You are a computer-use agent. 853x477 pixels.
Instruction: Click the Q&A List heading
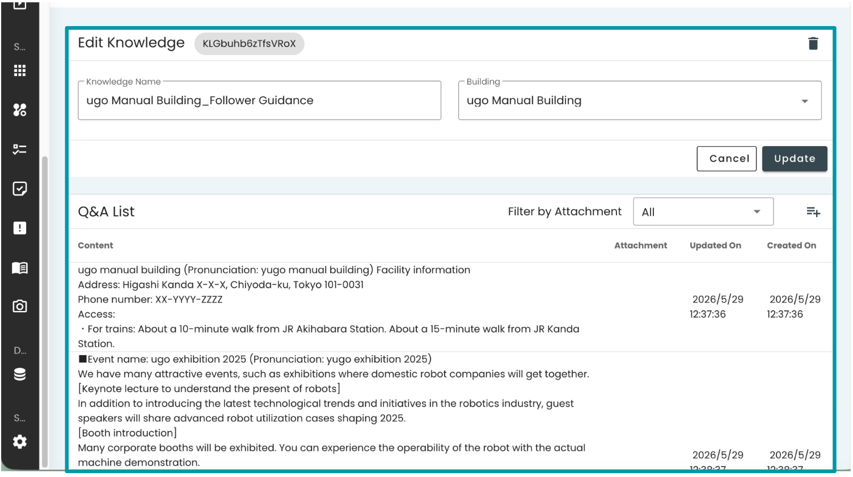[x=106, y=212]
